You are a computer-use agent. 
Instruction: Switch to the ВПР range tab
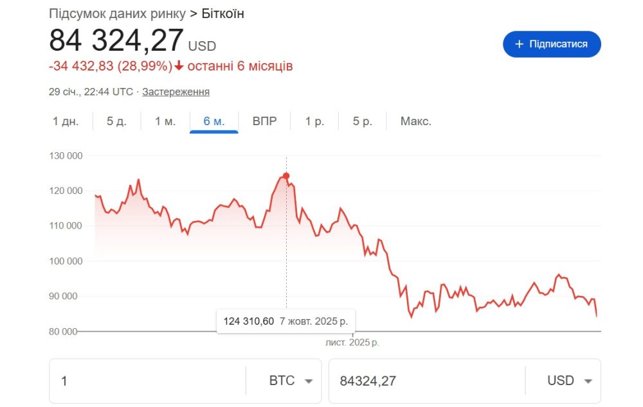264,121
